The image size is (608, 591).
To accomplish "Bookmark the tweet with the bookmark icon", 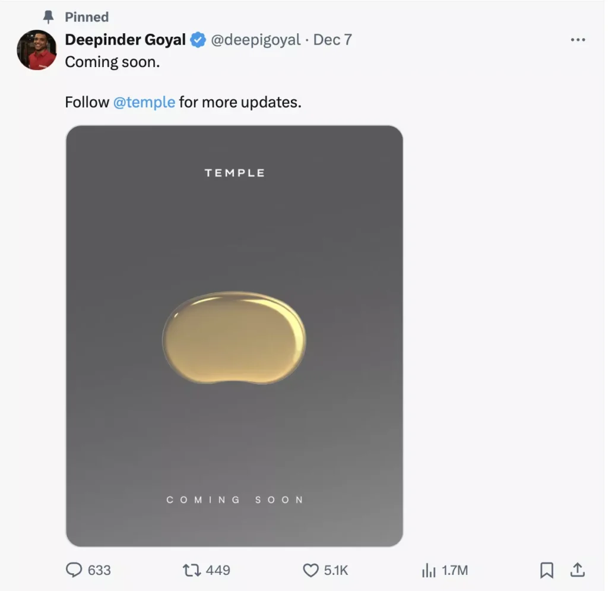I will (547, 570).
